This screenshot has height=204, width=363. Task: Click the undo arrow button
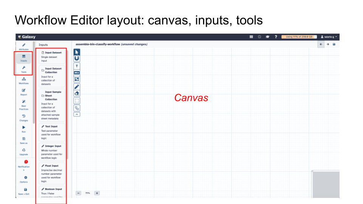tap(321, 44)
